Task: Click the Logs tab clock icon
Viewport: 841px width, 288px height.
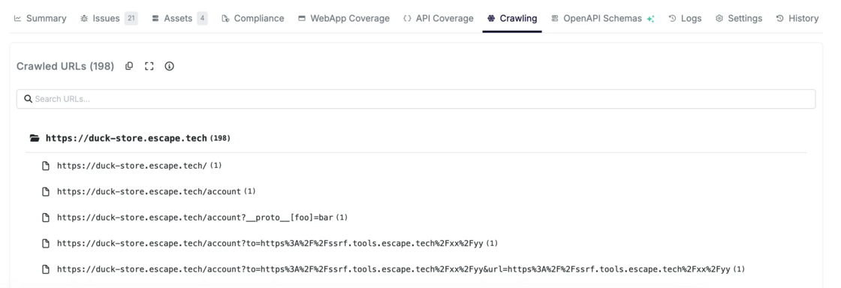Action: point(673,18)
